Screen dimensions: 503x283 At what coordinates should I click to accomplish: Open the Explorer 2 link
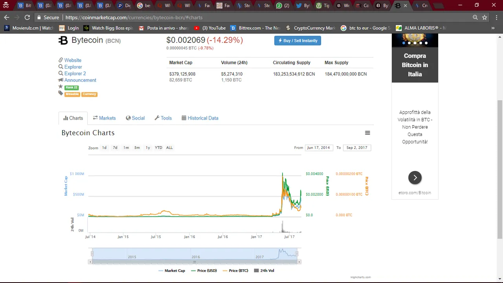tap(75, 74)
